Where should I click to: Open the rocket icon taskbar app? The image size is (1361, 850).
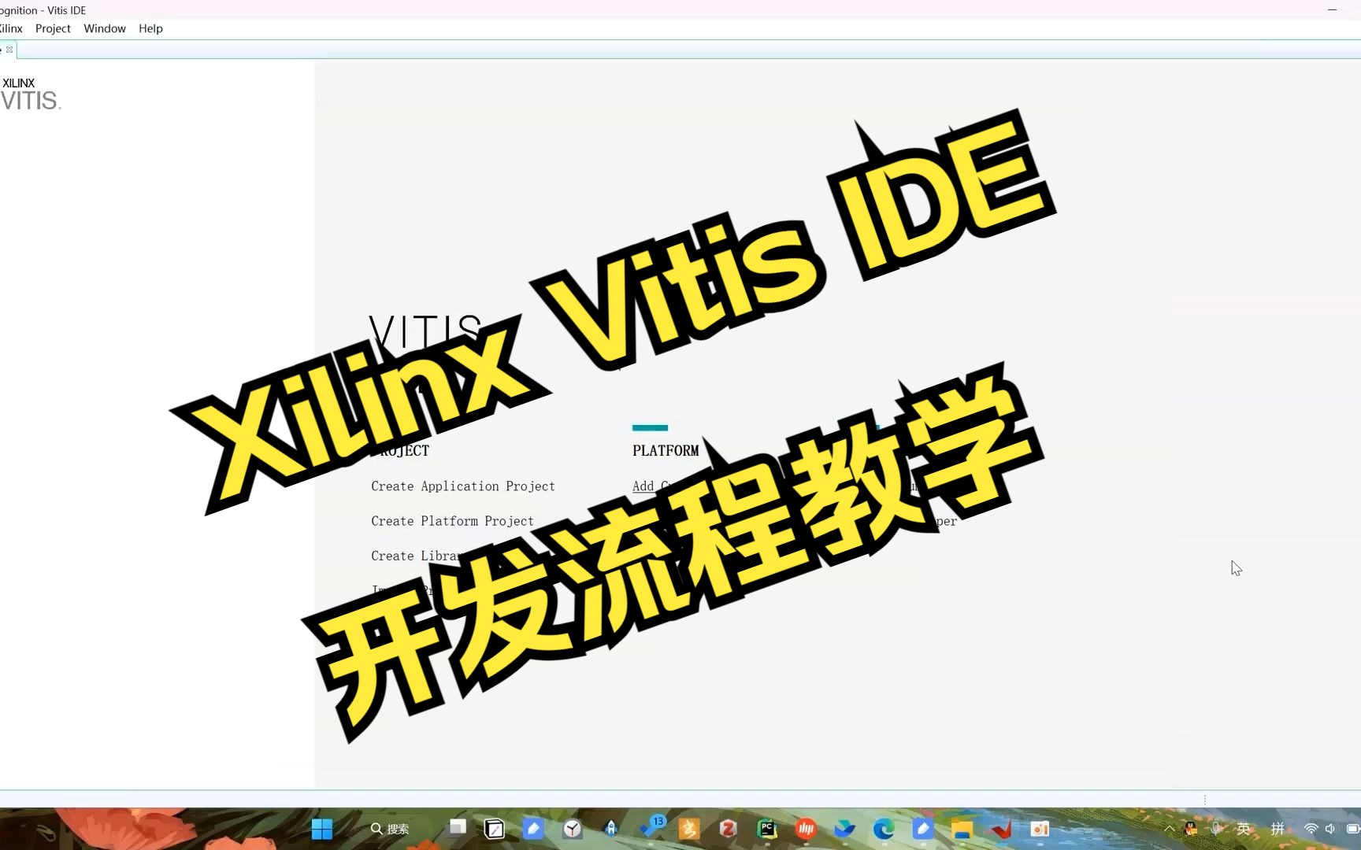[611, 829]
